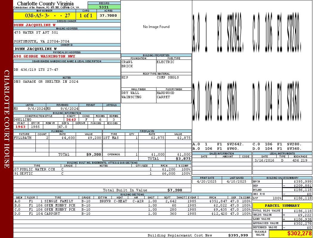Image resolution: width=313 pixels, height=238 pixels.
Task: Click fireplaces total $3,875
Action: [183, 159]
